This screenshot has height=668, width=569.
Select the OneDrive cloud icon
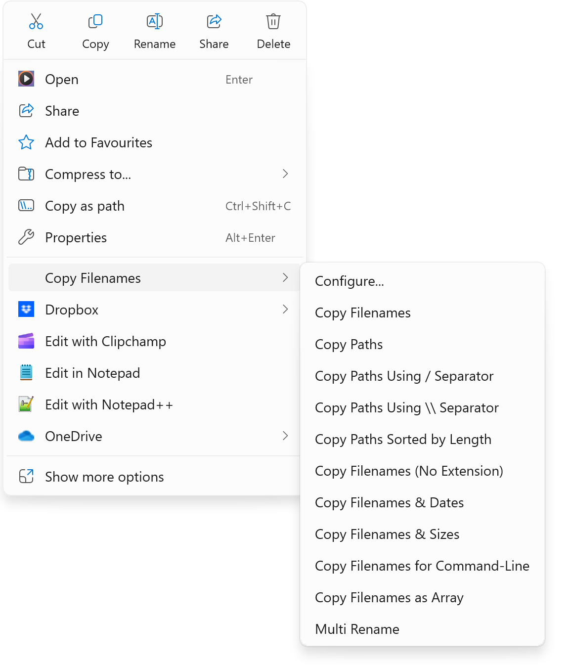tap(26, 436)
